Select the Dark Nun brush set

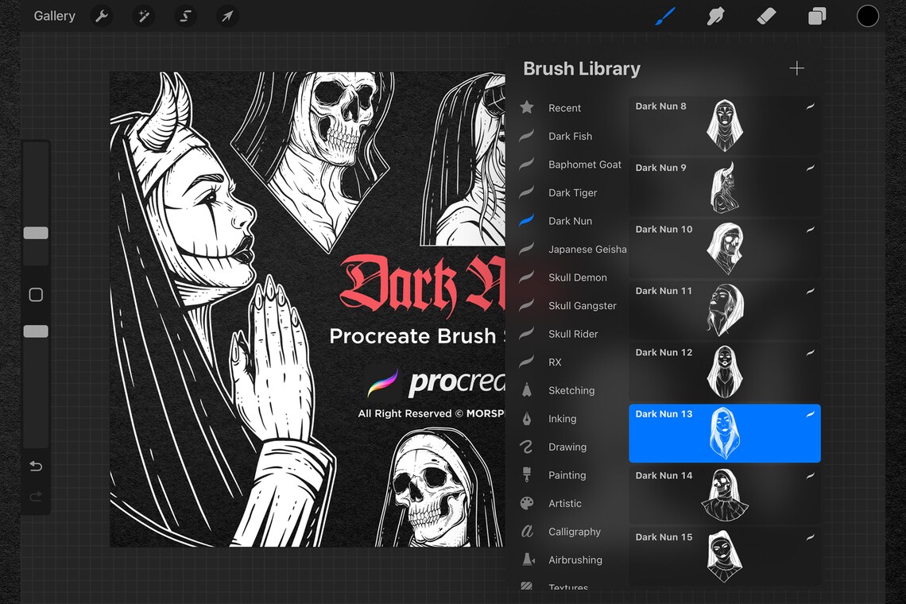[x=569, y=220]
